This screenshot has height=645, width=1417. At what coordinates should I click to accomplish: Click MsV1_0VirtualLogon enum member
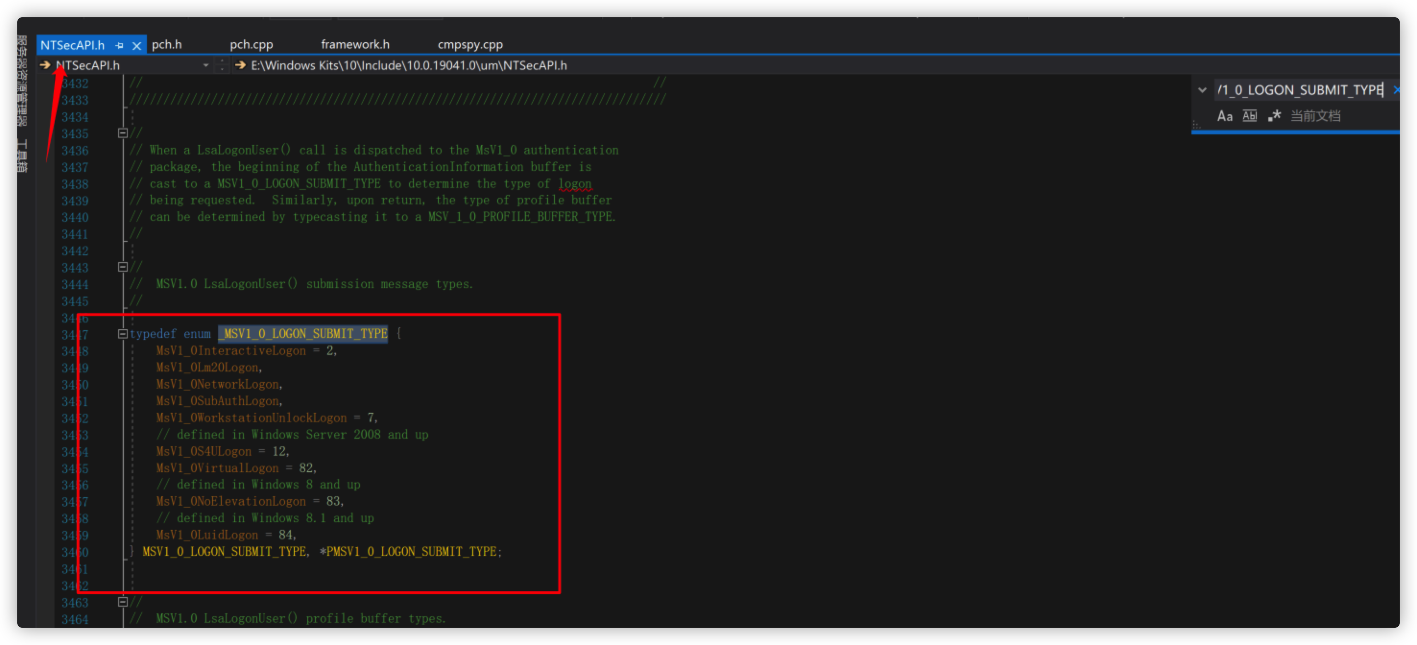[x=217, y=468]
